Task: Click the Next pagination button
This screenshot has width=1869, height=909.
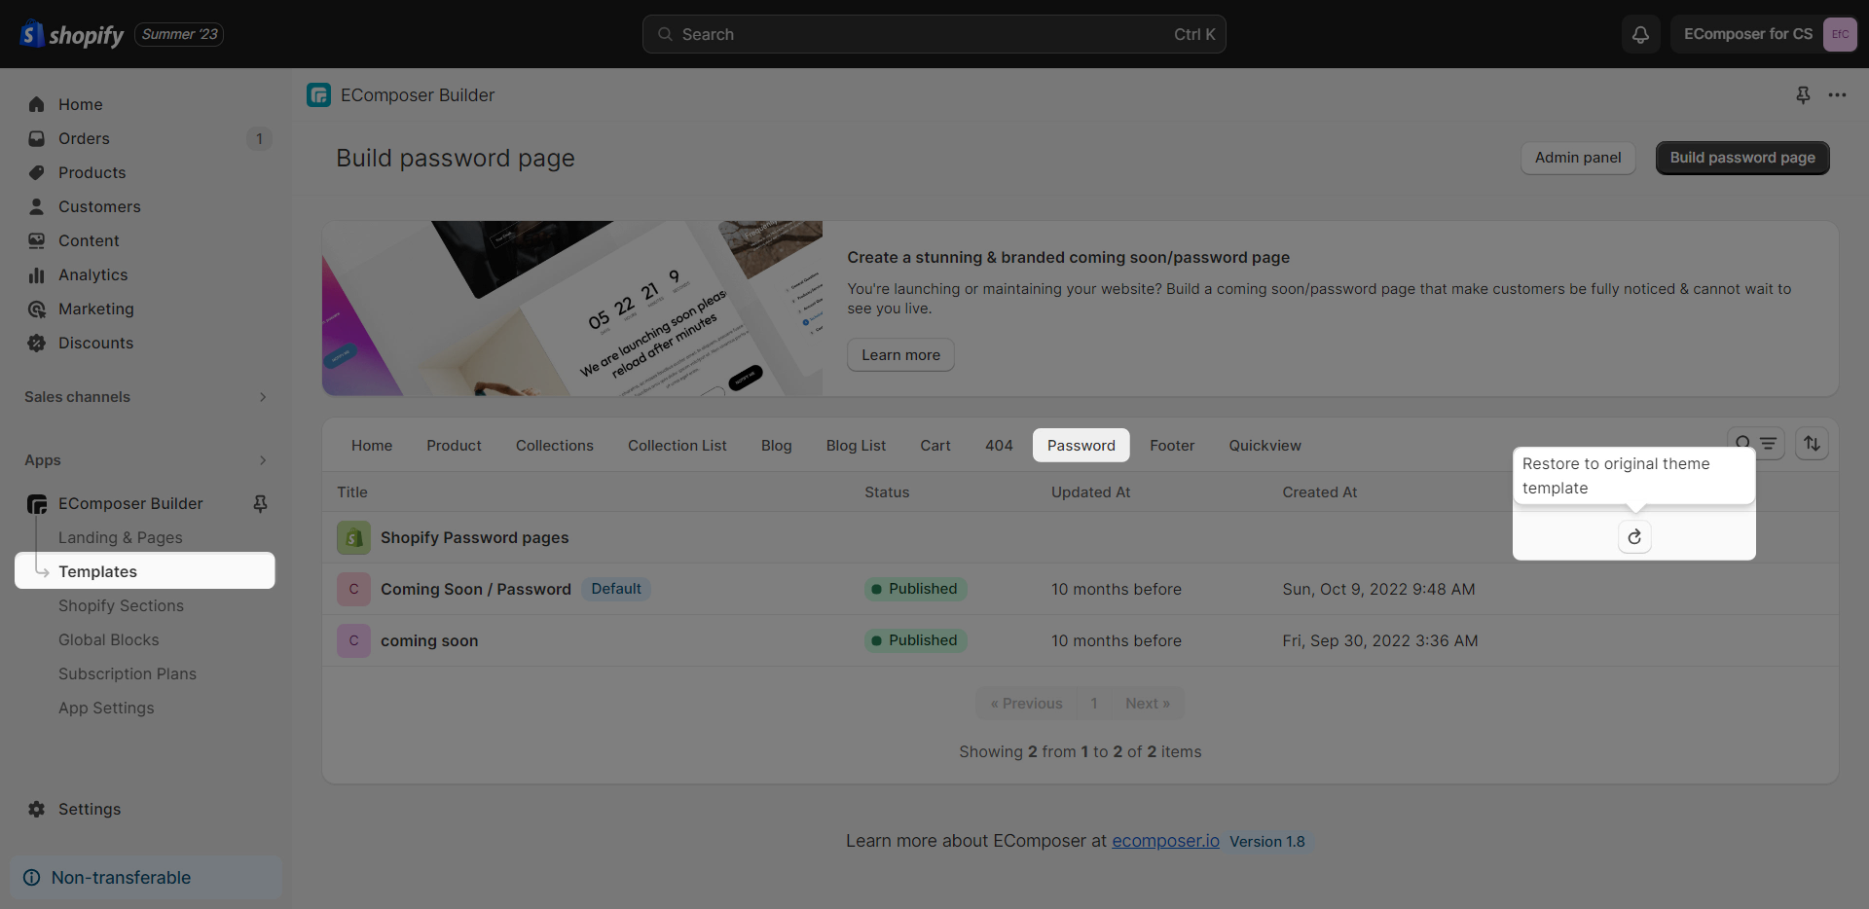Action: 1148,704
